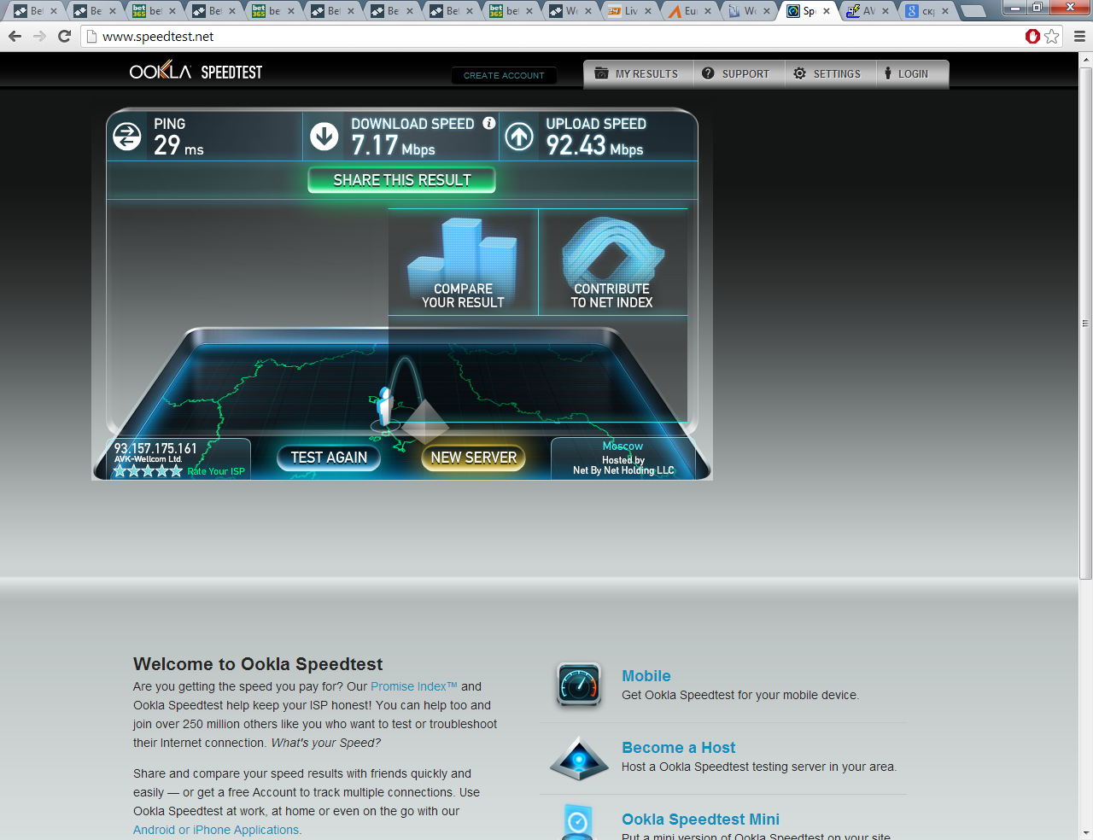Click the Test Again button
Image resolution: width=1093 pixels, height=840 pixels.
(329, 458)
